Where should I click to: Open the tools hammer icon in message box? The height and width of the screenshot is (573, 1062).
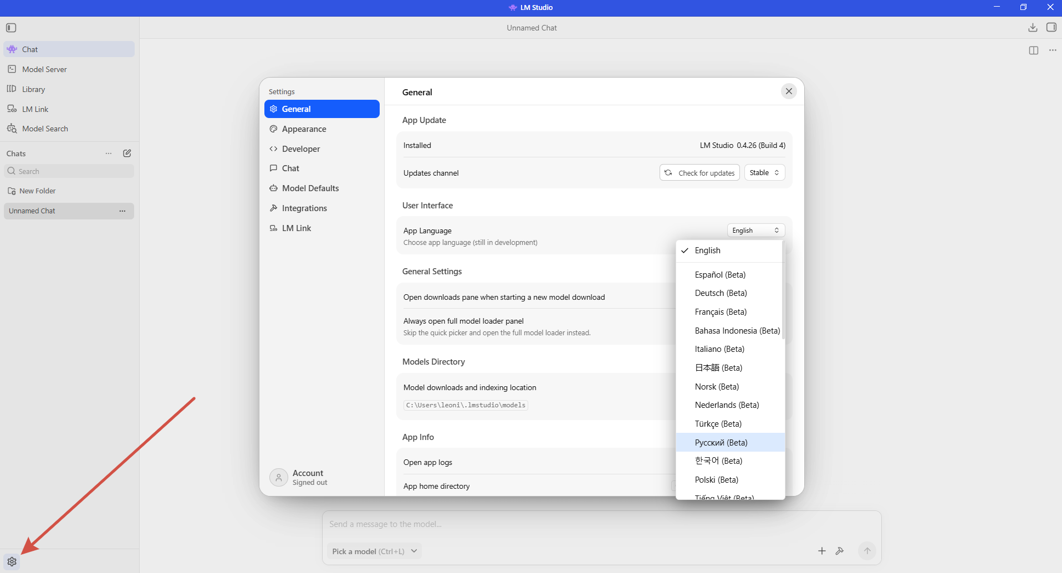(840, 551)
